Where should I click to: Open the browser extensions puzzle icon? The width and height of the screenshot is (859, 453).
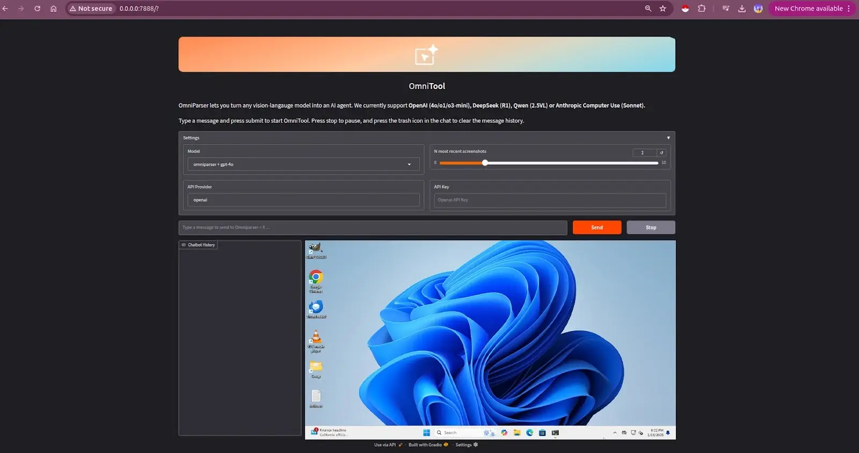click(702, 9)
